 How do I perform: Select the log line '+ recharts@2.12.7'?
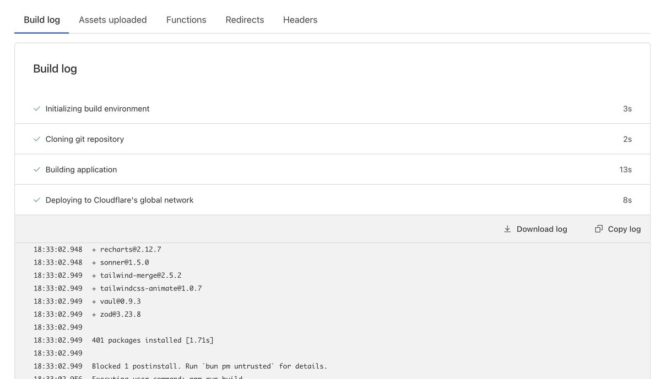(x=127, y=249)
